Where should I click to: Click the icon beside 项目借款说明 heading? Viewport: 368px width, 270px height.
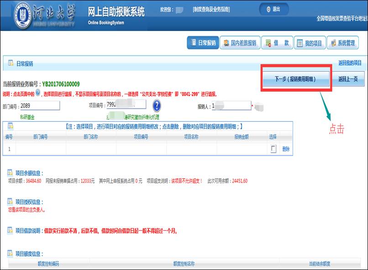(10, 231)
